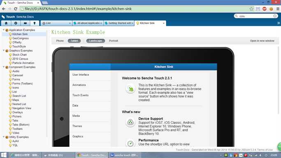
Task: Open the Navigation View example
Action: pyautogui.click(x=22, y=108)
